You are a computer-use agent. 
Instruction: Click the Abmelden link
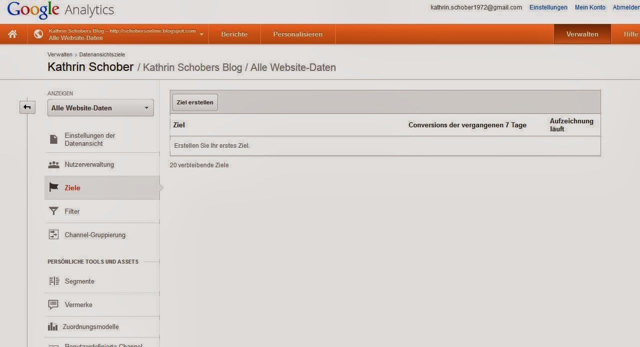coord(626,7)
